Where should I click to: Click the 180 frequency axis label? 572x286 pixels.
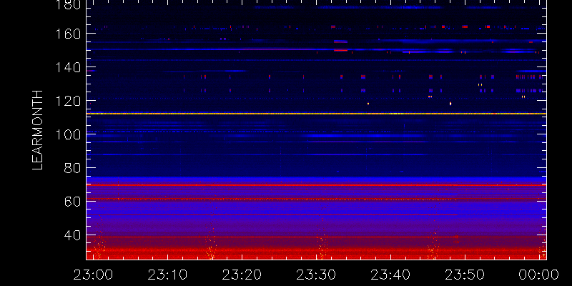69,4
